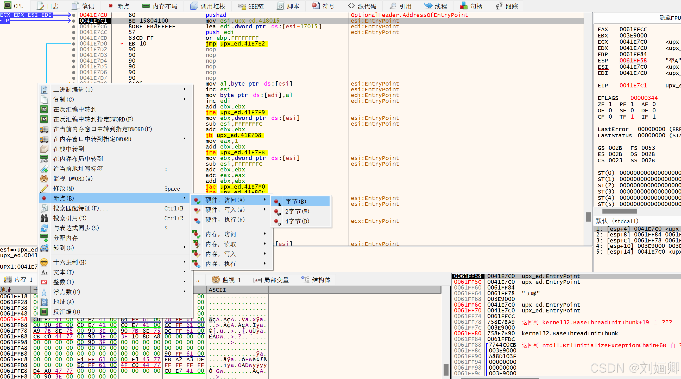Click 硬件，执行(E) breakpoint entry

[225, 220]
